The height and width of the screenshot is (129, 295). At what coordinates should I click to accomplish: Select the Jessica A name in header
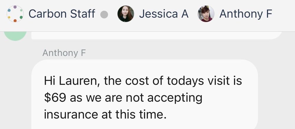[x=164, y=14]
